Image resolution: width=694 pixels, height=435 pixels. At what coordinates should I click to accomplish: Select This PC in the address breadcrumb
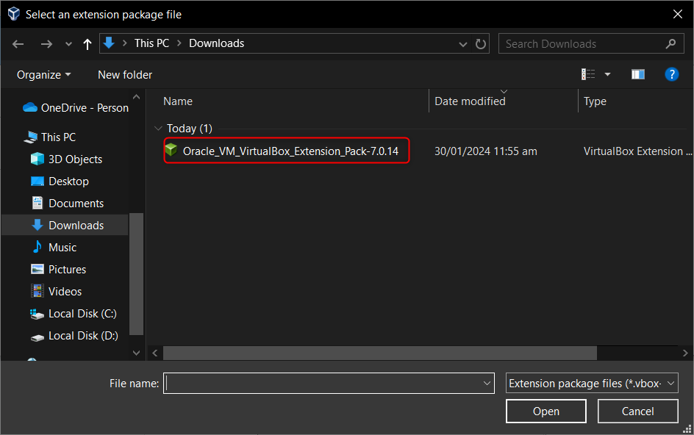point(151,43)
